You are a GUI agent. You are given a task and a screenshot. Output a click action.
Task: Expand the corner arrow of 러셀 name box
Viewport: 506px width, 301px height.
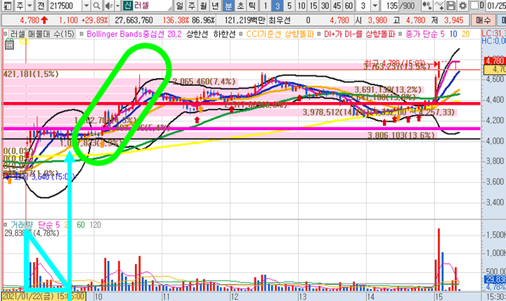point(169,7)
